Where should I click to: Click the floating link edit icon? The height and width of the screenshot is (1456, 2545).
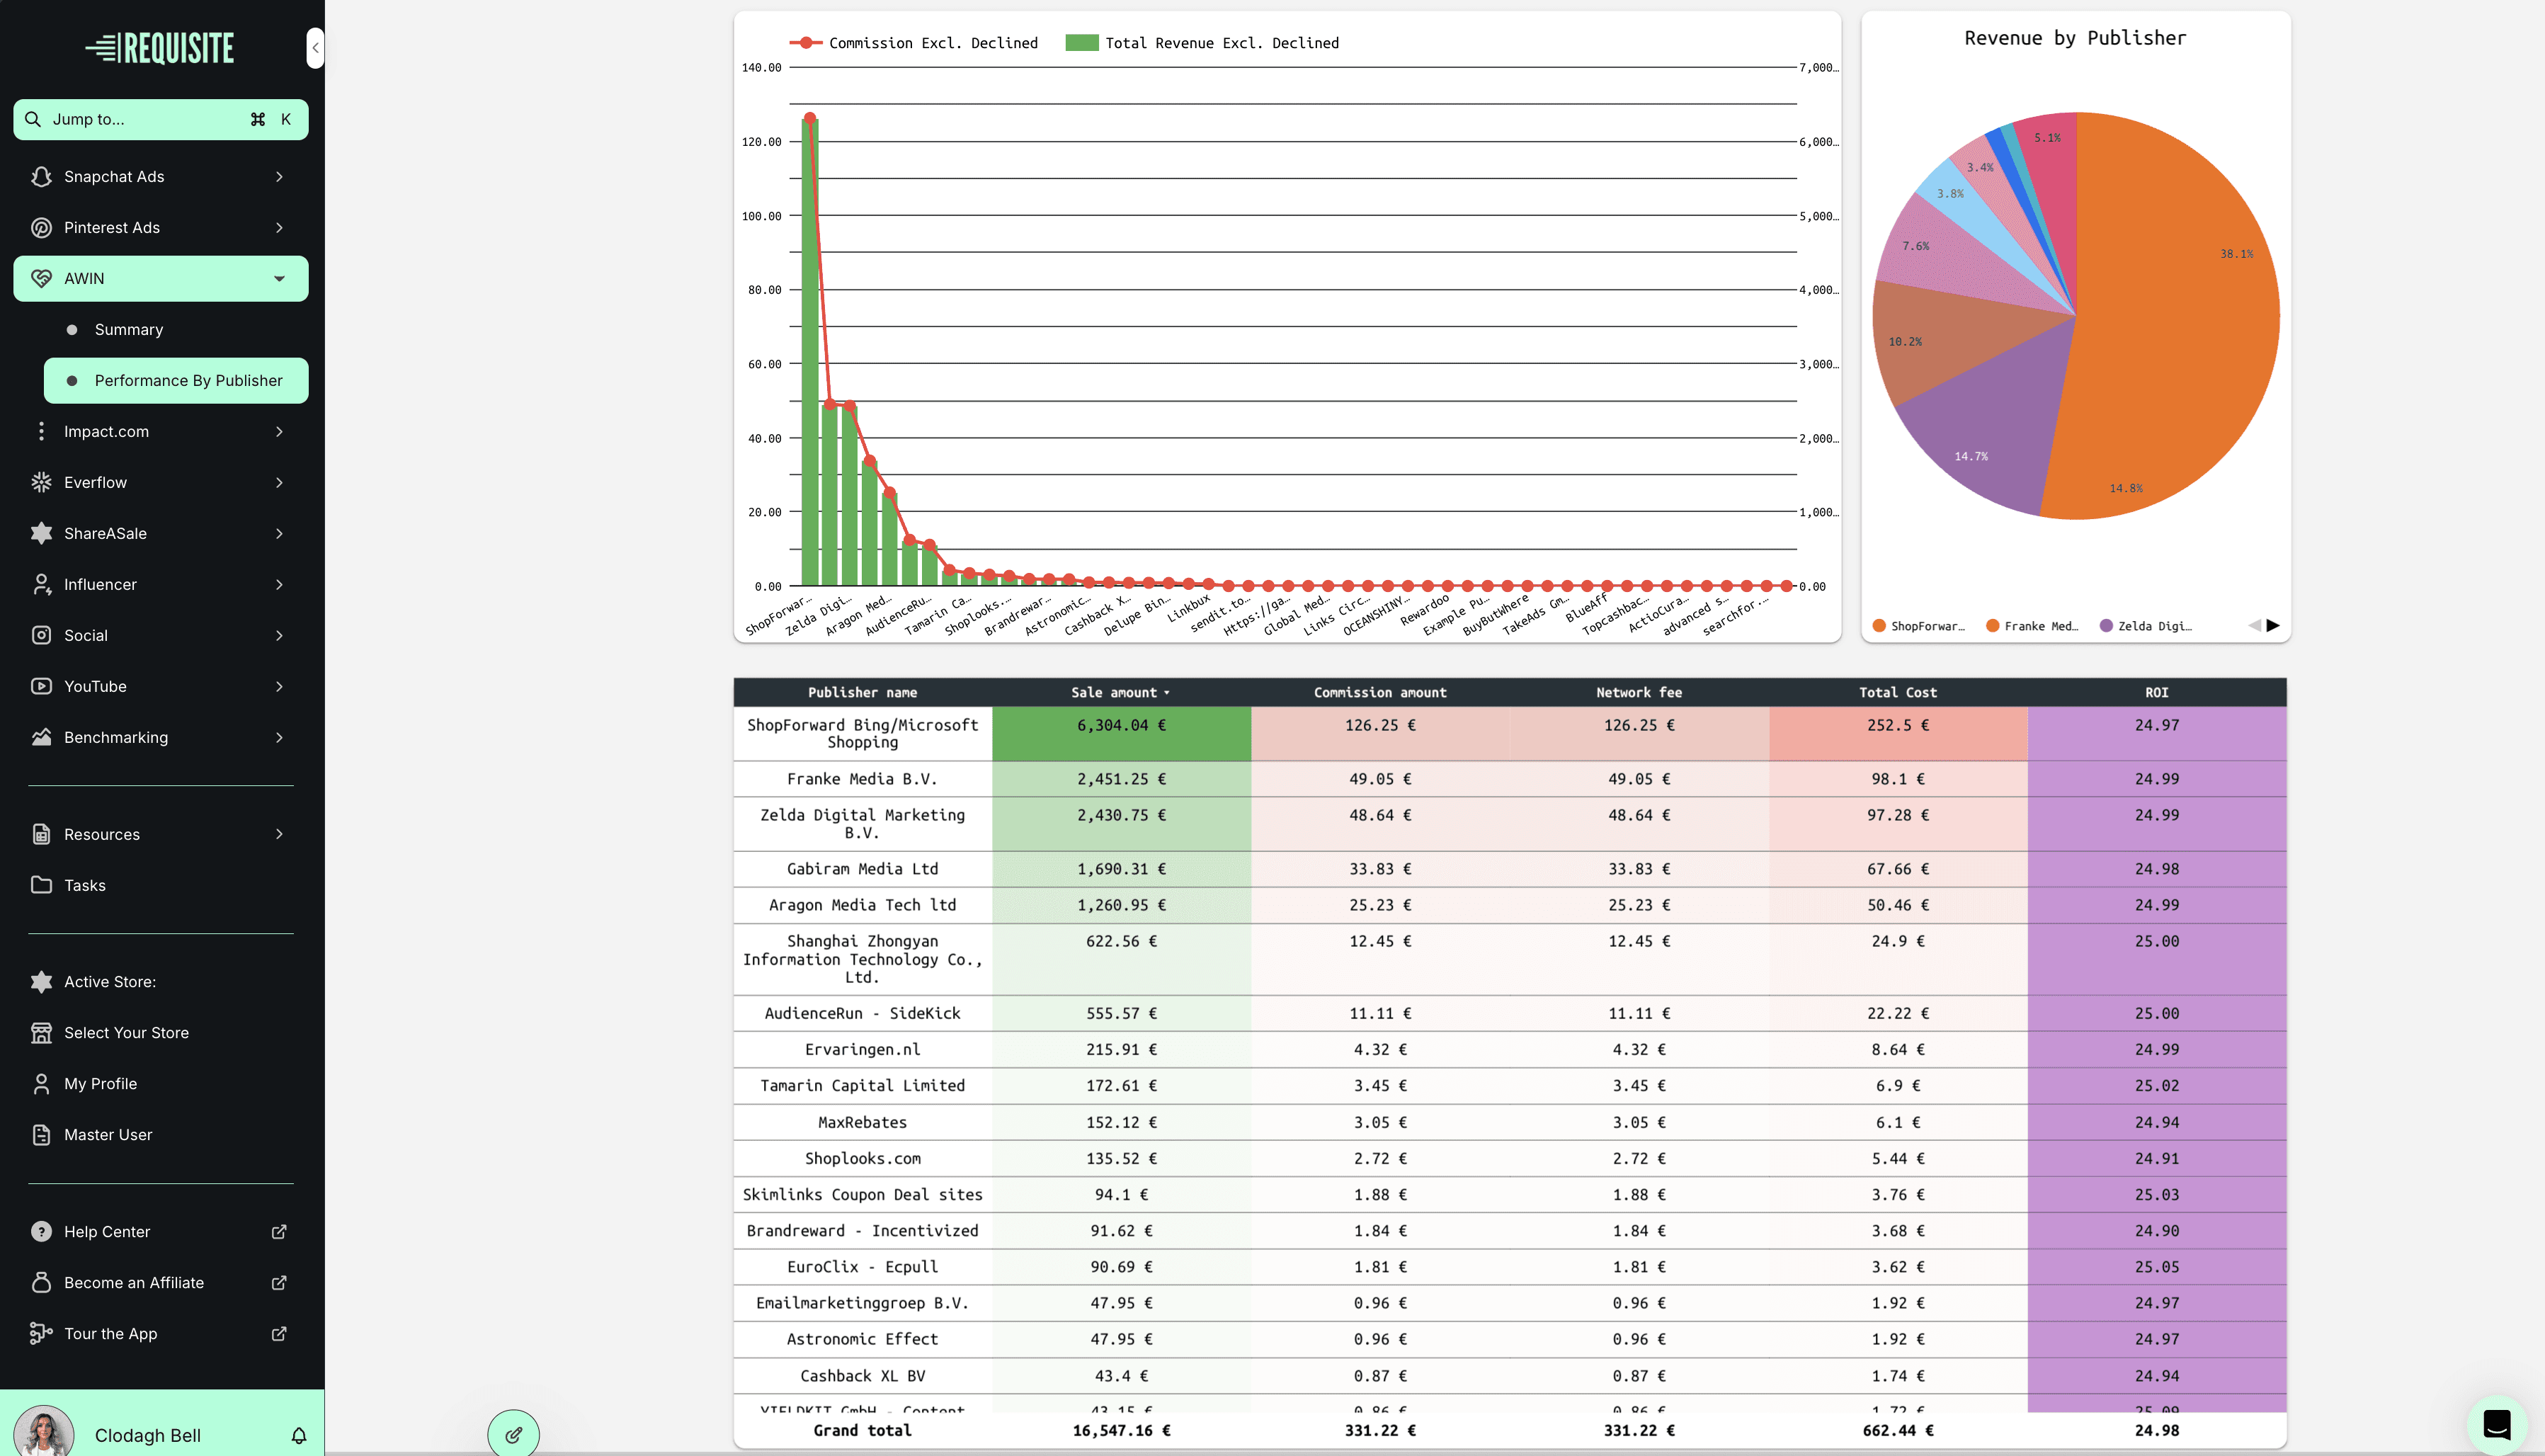coord(514,1434)
